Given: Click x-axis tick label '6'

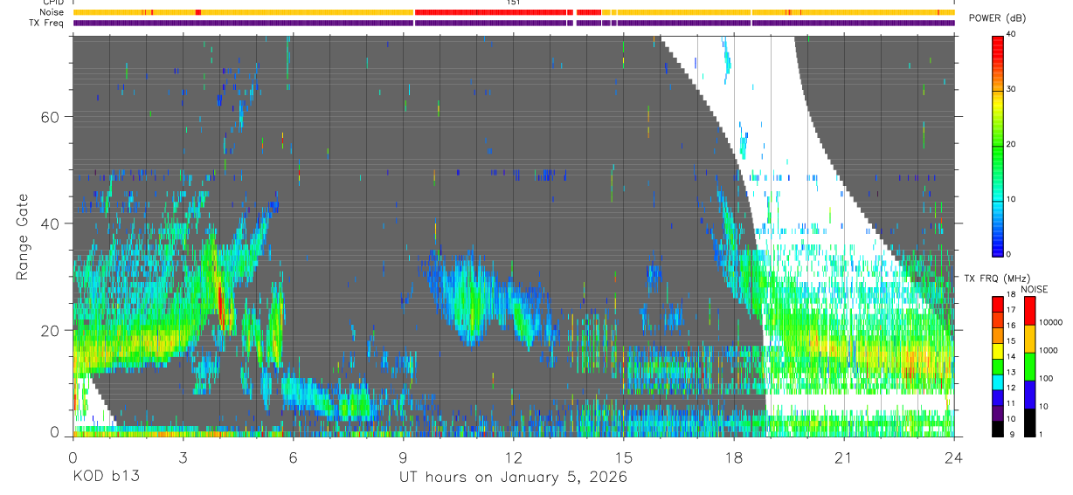Looking at the screenshot, I should (x=293, y=457).
